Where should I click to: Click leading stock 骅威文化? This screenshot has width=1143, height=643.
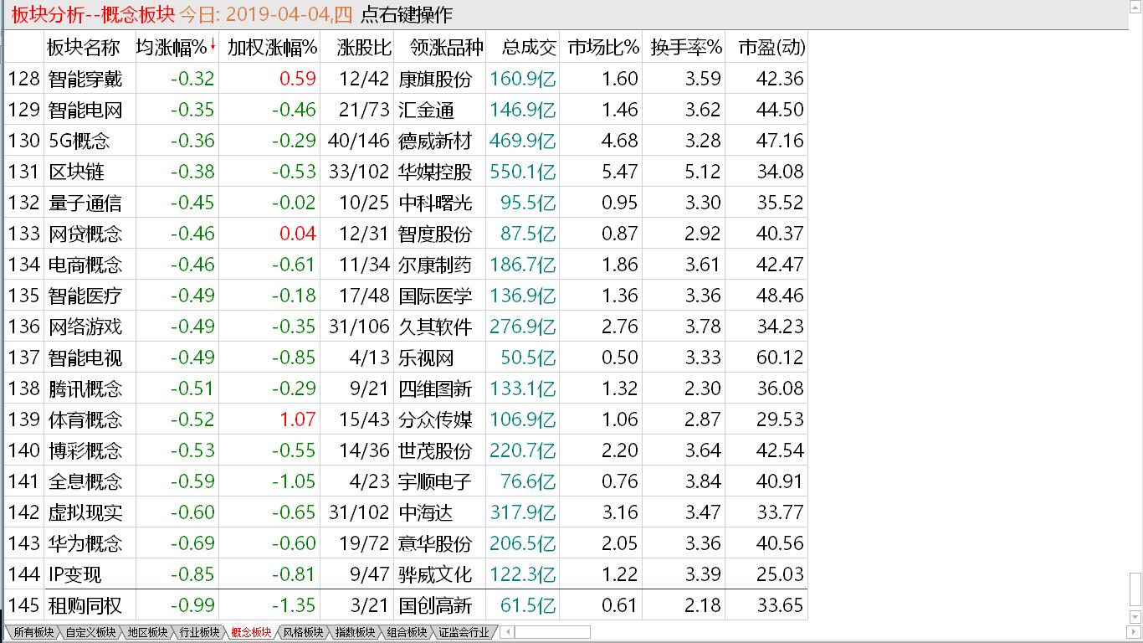coord(435,574)
